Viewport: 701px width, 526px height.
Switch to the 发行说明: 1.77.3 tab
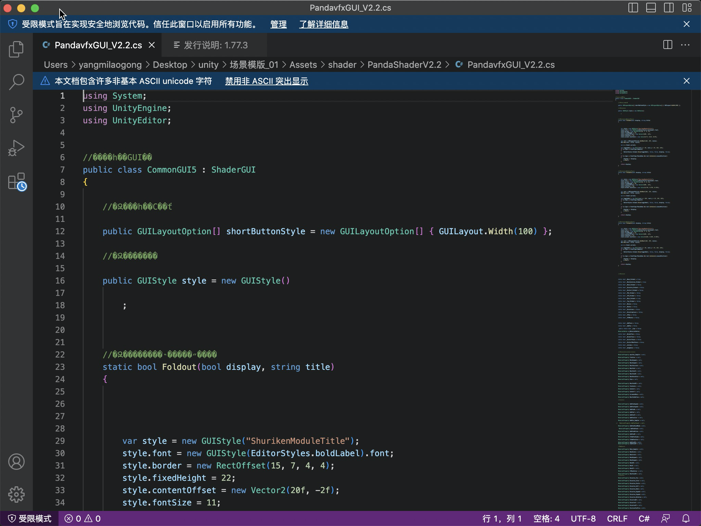(215, 45)
